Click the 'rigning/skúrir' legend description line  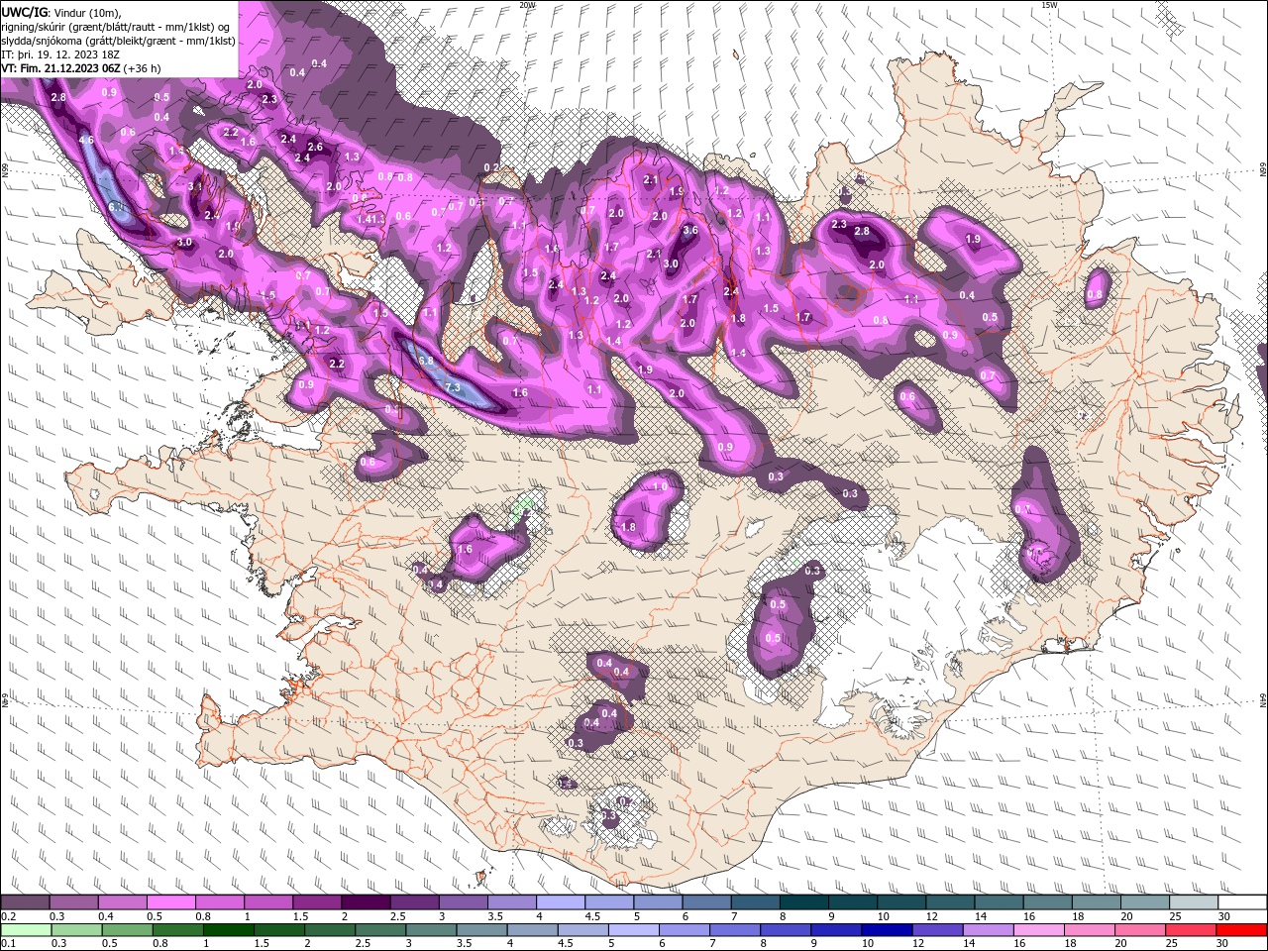pyautogui.click(x=116, y=26)
